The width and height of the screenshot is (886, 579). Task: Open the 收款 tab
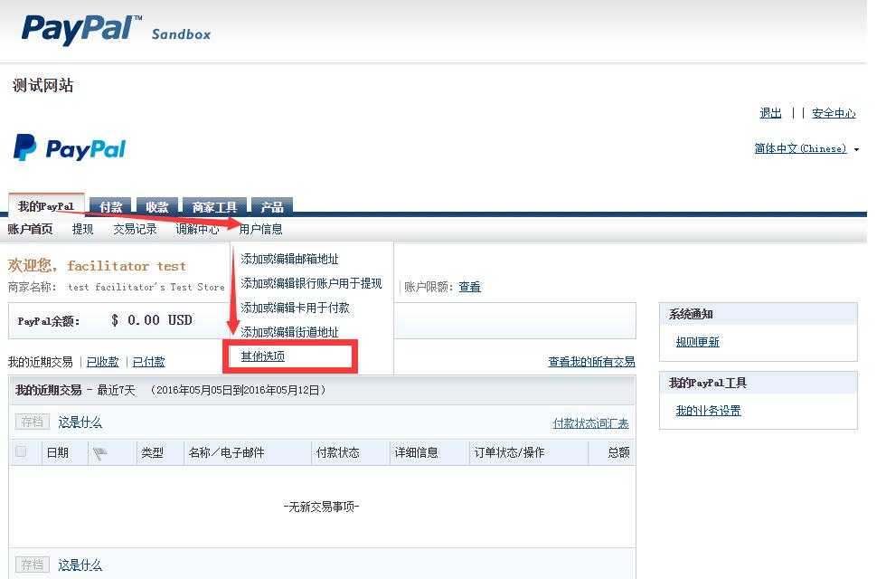coord(157,207)
